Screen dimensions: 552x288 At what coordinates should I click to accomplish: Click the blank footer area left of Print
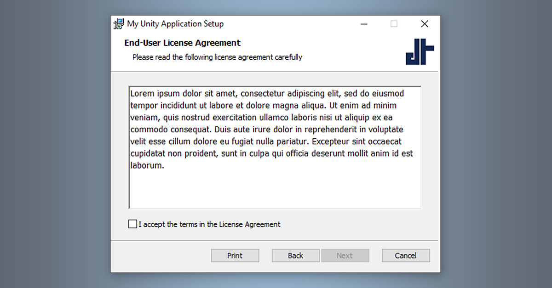(161, 255)
